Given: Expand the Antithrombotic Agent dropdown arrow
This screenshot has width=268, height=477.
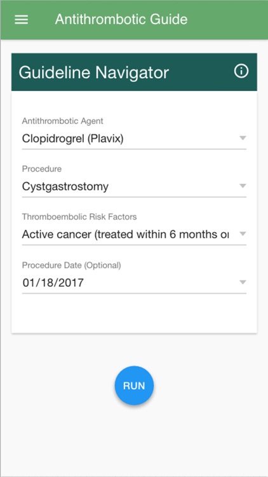Looking at the screenshot, I should (x=242, y=138).
